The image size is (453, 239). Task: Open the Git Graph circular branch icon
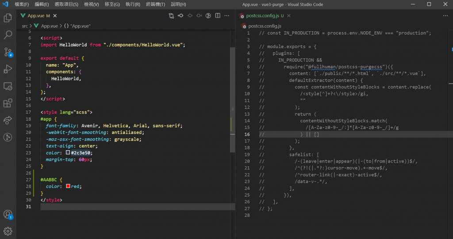[x=8, y=137]
